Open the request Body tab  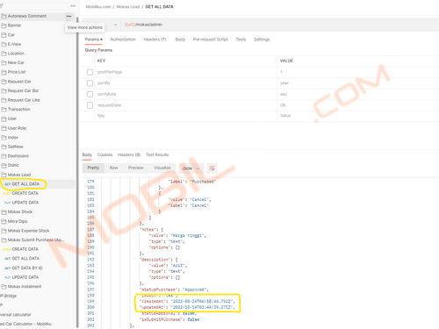click(x=180, y=39)
